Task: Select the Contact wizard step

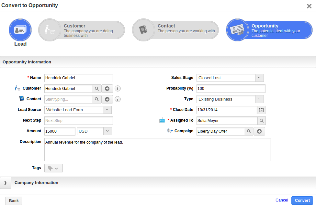Action: coord(175,30)
